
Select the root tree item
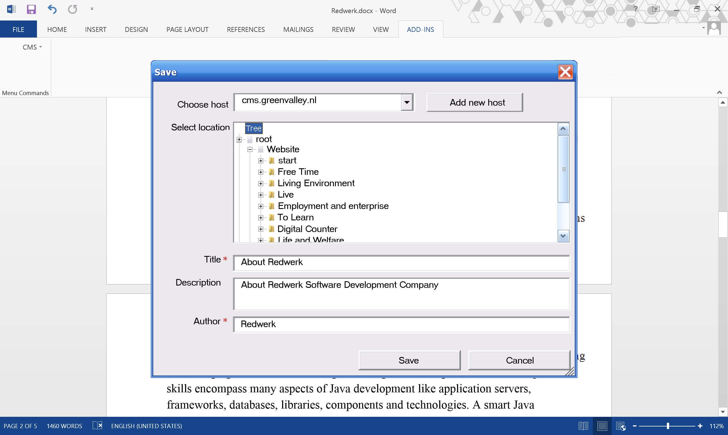[264, 139]
